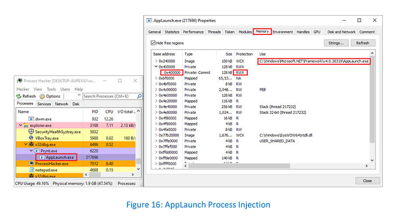
Task: Switch to the Network tab in Process Hacker
Action: [x=61, y=104]
